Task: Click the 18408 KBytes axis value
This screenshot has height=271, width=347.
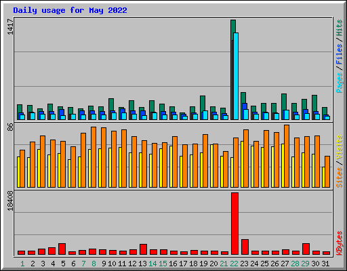Action: 10,201
